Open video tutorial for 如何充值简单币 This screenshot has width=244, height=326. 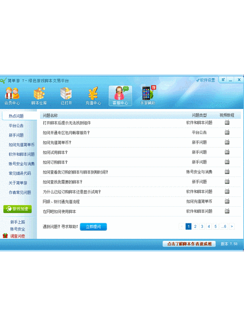click(227, 142)
